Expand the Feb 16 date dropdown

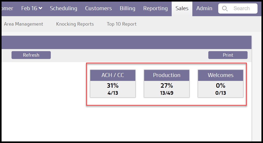point(32,8)
